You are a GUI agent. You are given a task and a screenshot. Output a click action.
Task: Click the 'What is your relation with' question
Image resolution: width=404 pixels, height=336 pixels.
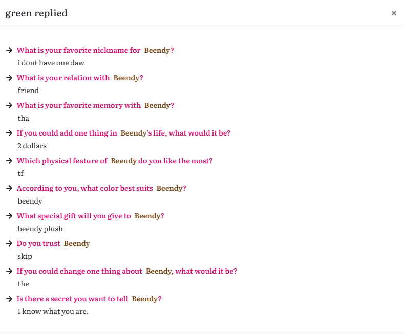(x=80, y=78)
